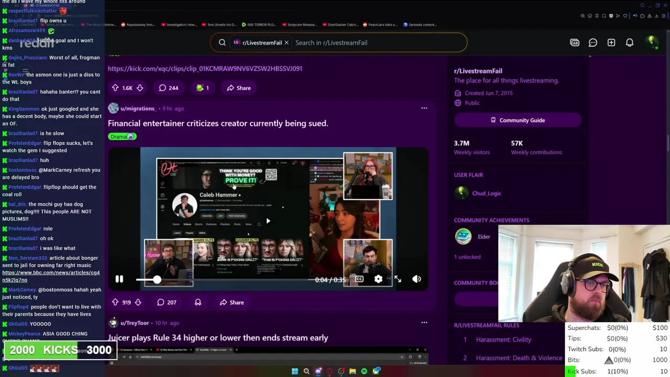Upvote the post with 1.6K votes
The width and height of the screenshot is (670, 377).
(115, 88)
